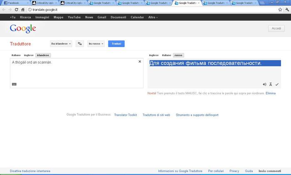Open Chrome wrench settings menu
The image size is (291, 175).
(287, 10)
